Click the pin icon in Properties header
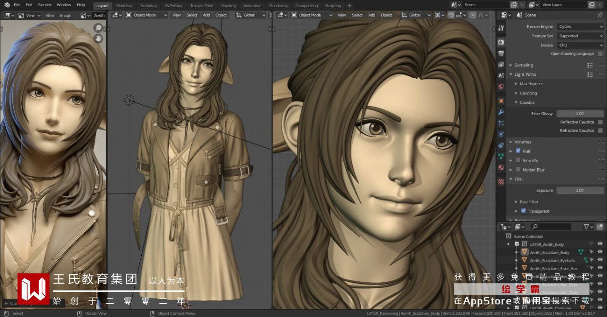607x317 pixels. [600, 15]
